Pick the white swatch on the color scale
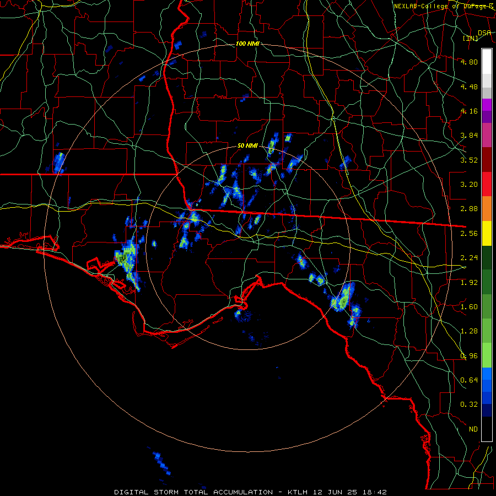The width and height of the screenshot is (496, 496). [487, 62]
